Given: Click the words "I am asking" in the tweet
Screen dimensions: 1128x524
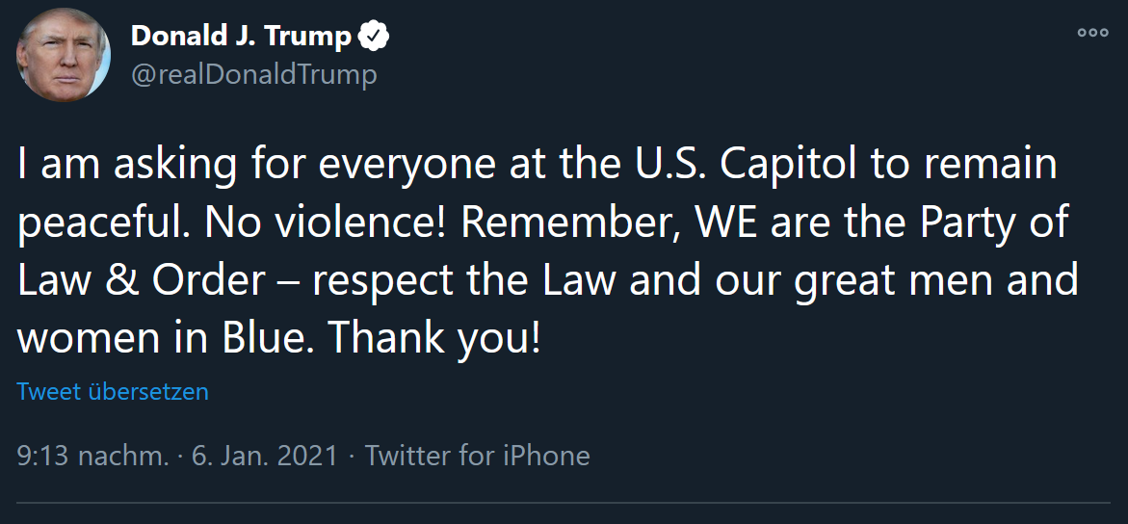Looking at the screenshot, I should [x=126, y=166].
